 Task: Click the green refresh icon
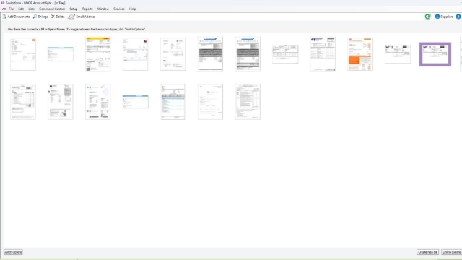coord(427,17)
